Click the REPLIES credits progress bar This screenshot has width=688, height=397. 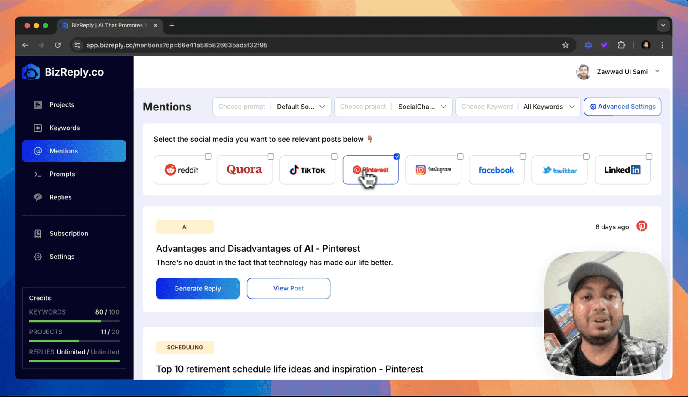[74, 361]
